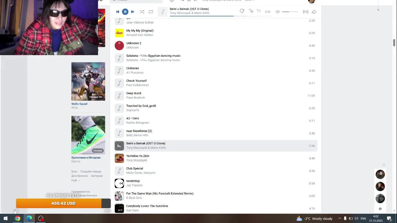
Task: Click the page vertical scrollbar
Action: point(394,43)
